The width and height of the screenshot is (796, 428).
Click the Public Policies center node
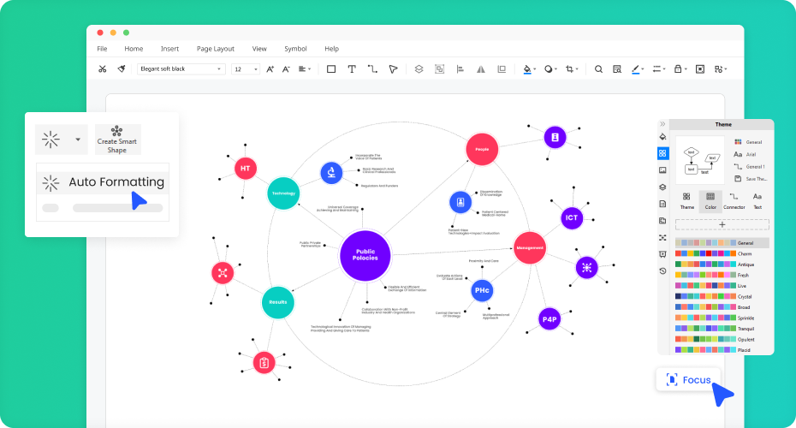click(x=365, y=255)
